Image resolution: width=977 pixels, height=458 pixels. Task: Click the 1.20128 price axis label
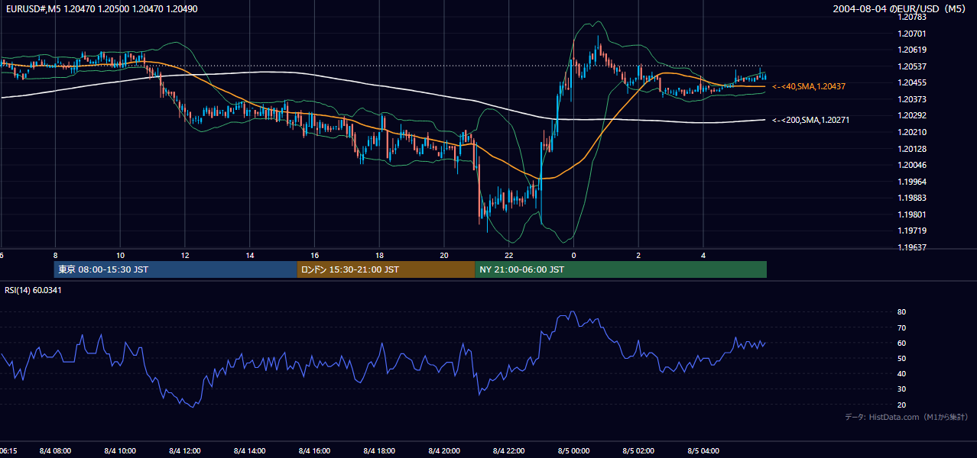[913, 149]
